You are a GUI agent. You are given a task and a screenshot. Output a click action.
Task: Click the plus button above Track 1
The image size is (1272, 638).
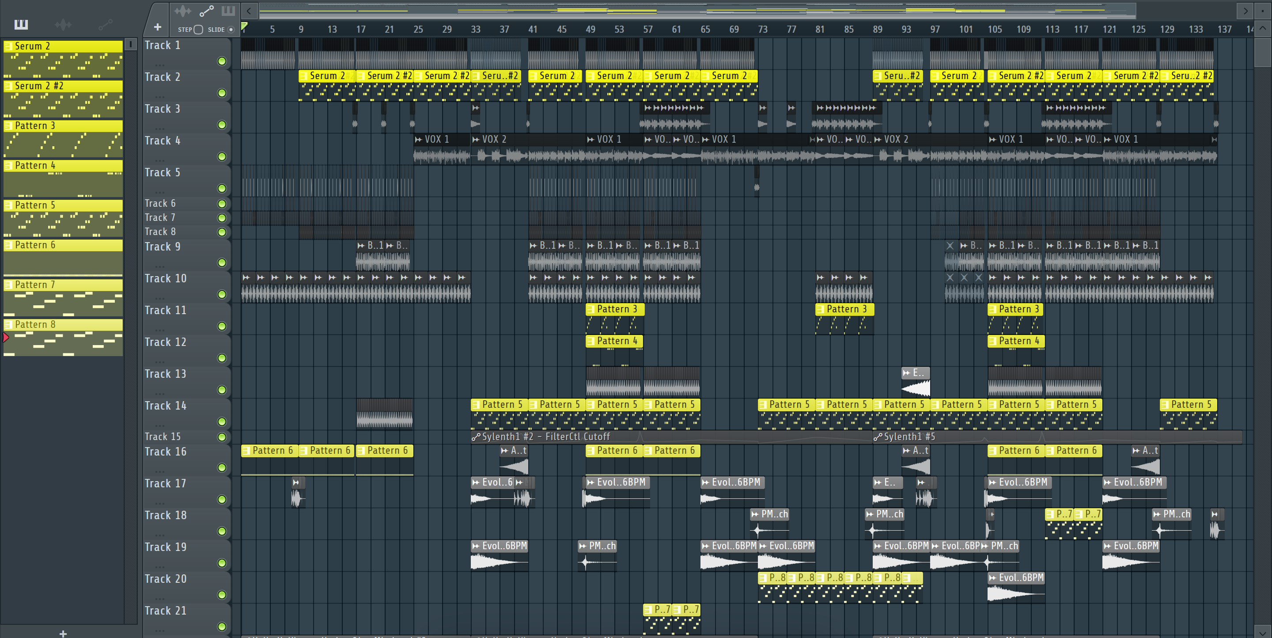(158, 27)
